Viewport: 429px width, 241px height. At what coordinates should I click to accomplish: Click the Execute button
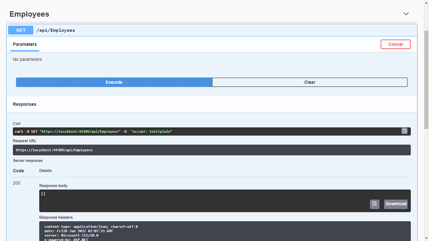114,82
